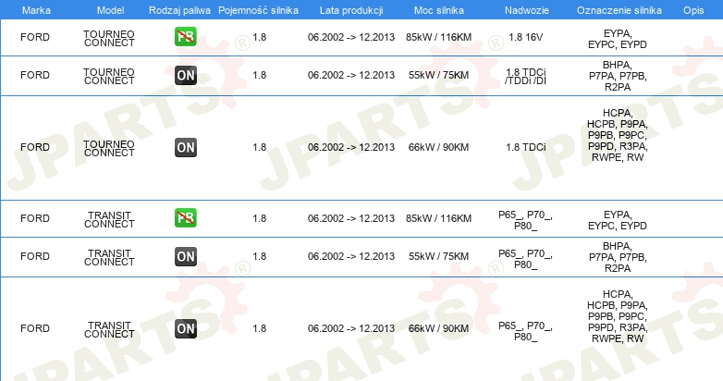723x381 pixels.
Task: Click the PB petrol icon in Transit Connect 85kW row
Action: pyautogui.click(x=186, y=218)
